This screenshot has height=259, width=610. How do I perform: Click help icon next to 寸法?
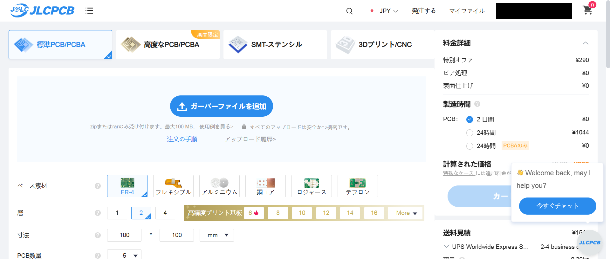click(98, 235)
